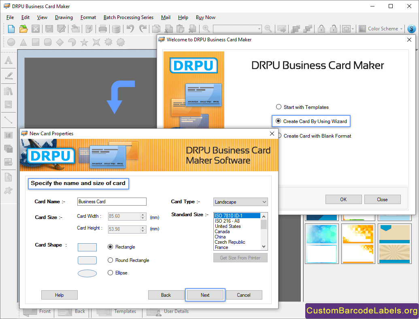Expand the Color Scheme dropdown
The width and height of the screenshot is (419, 319).
(x=401, y=29)
